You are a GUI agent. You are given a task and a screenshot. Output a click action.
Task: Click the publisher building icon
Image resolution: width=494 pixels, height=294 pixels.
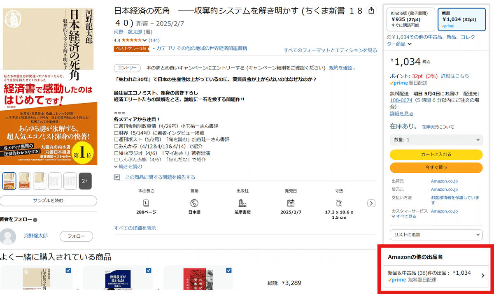pyautogui.click(x=242, y=203)
